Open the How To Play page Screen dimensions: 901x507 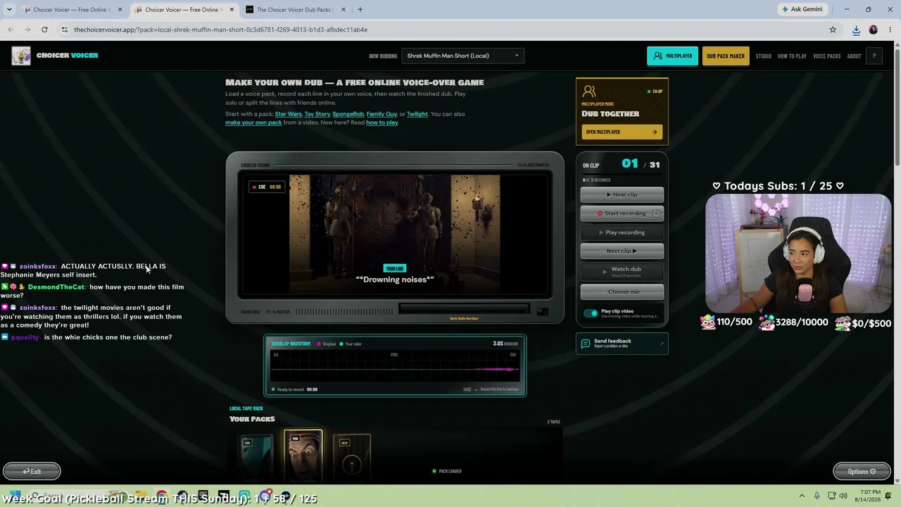coord(792,56)
